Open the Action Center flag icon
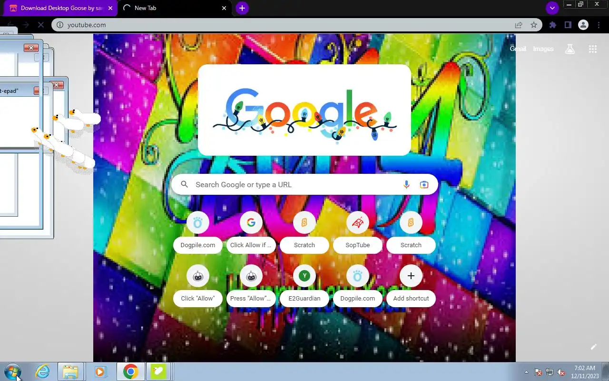This screenshot has height=381, width=609. click(539, 372)
